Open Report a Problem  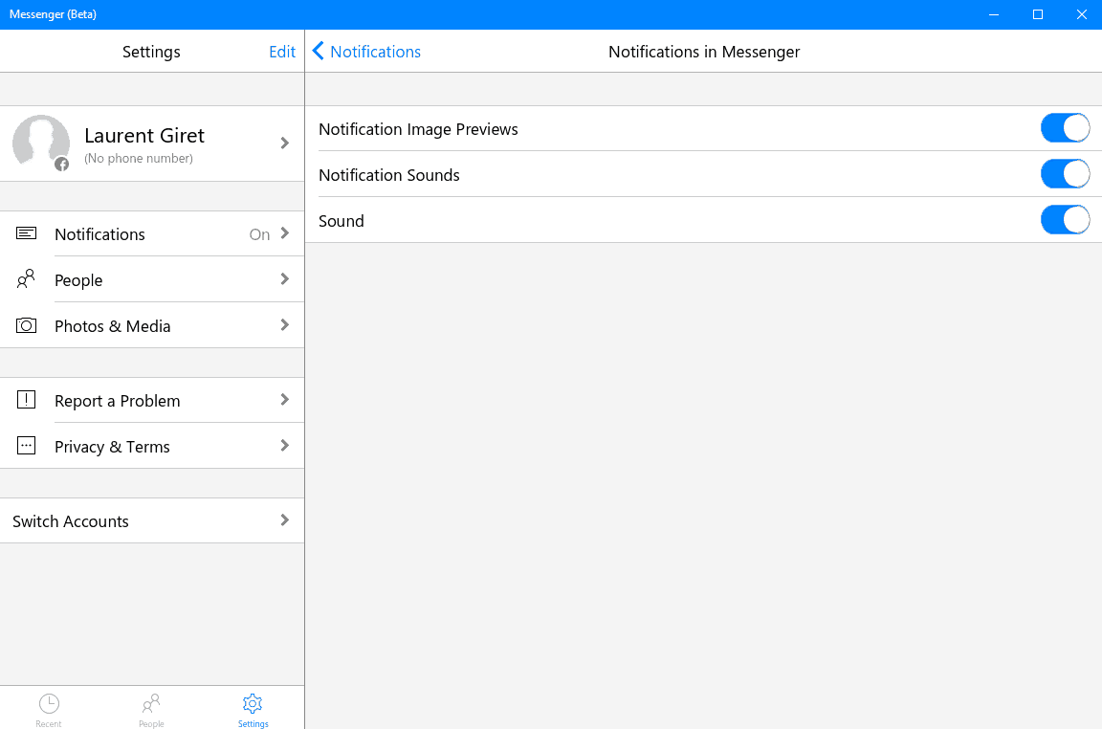[152, 400]
